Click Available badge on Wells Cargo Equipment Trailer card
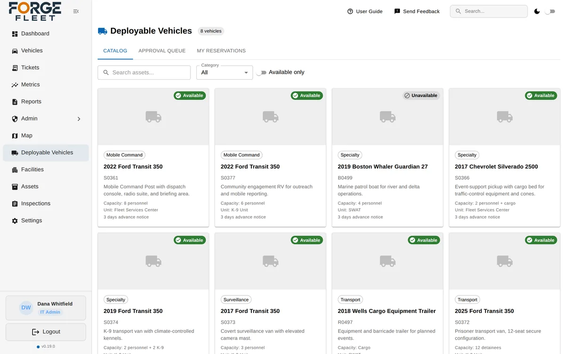This screenshot has height=354, width=566. (424, 240)
